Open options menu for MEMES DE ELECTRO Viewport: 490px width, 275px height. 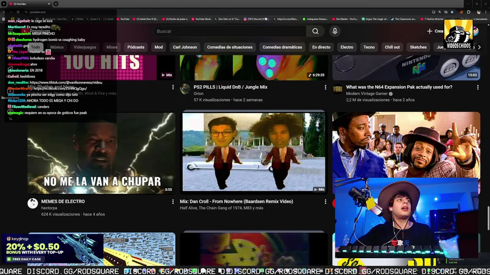(173, 202)
